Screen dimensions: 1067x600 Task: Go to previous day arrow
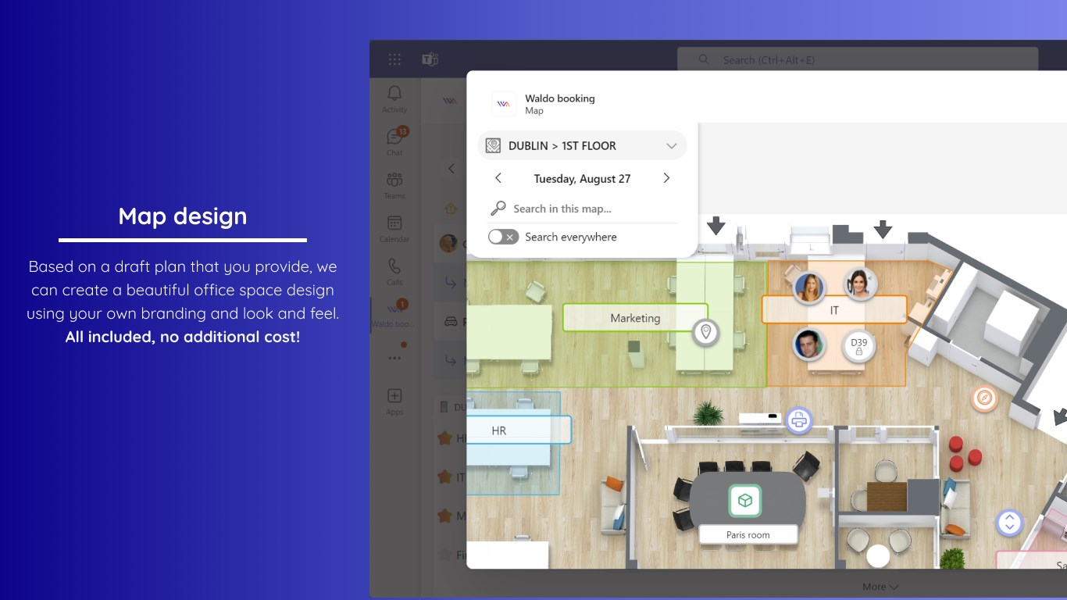click(x=498, y=178)
